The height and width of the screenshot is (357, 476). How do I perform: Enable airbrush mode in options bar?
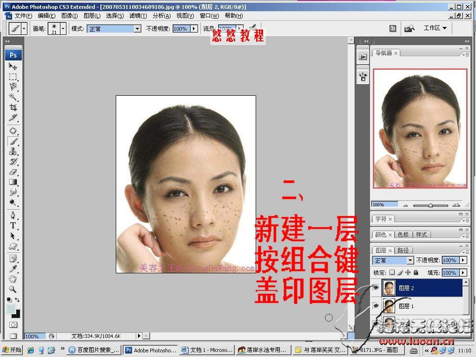click(x=252, y=28)
